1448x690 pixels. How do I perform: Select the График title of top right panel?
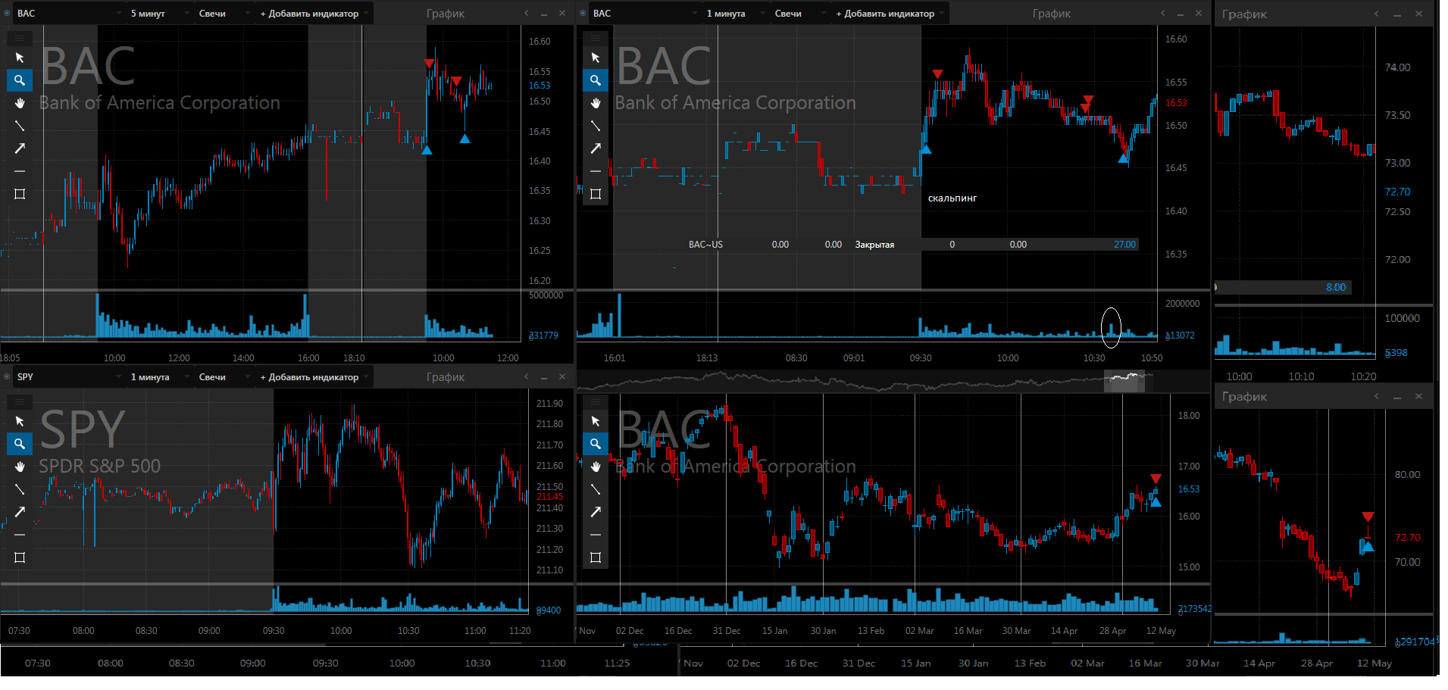[1244, 14]
